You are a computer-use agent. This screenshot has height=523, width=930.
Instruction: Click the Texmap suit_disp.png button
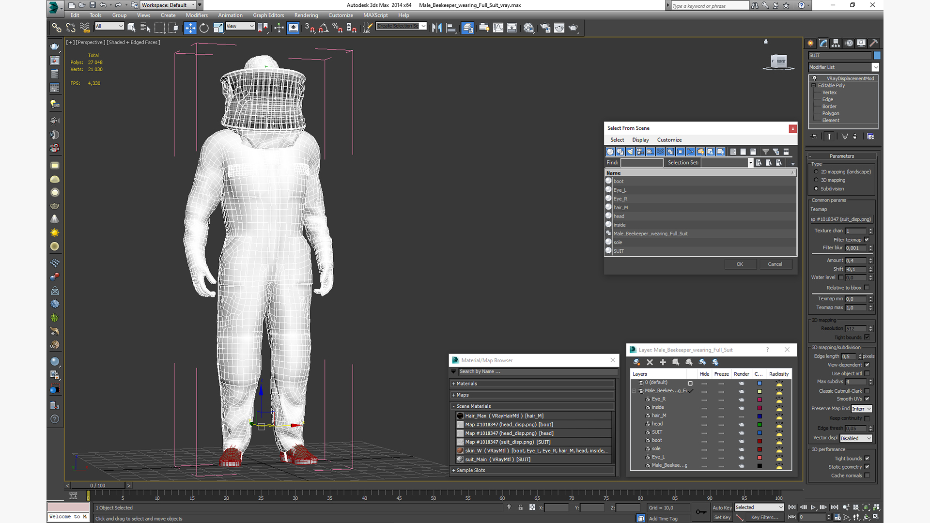pos(841,219)
